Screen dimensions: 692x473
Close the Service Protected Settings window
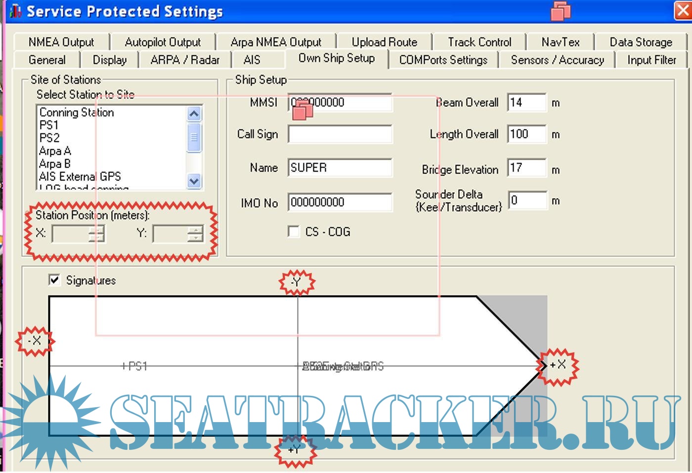point(683,11)
